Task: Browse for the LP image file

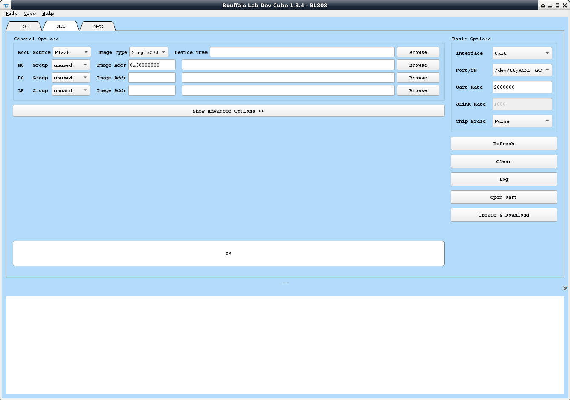Action: (418, 90)
